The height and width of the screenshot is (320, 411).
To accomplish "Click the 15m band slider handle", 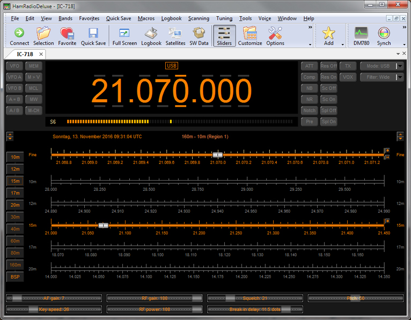I will click(x=103, y=225).
